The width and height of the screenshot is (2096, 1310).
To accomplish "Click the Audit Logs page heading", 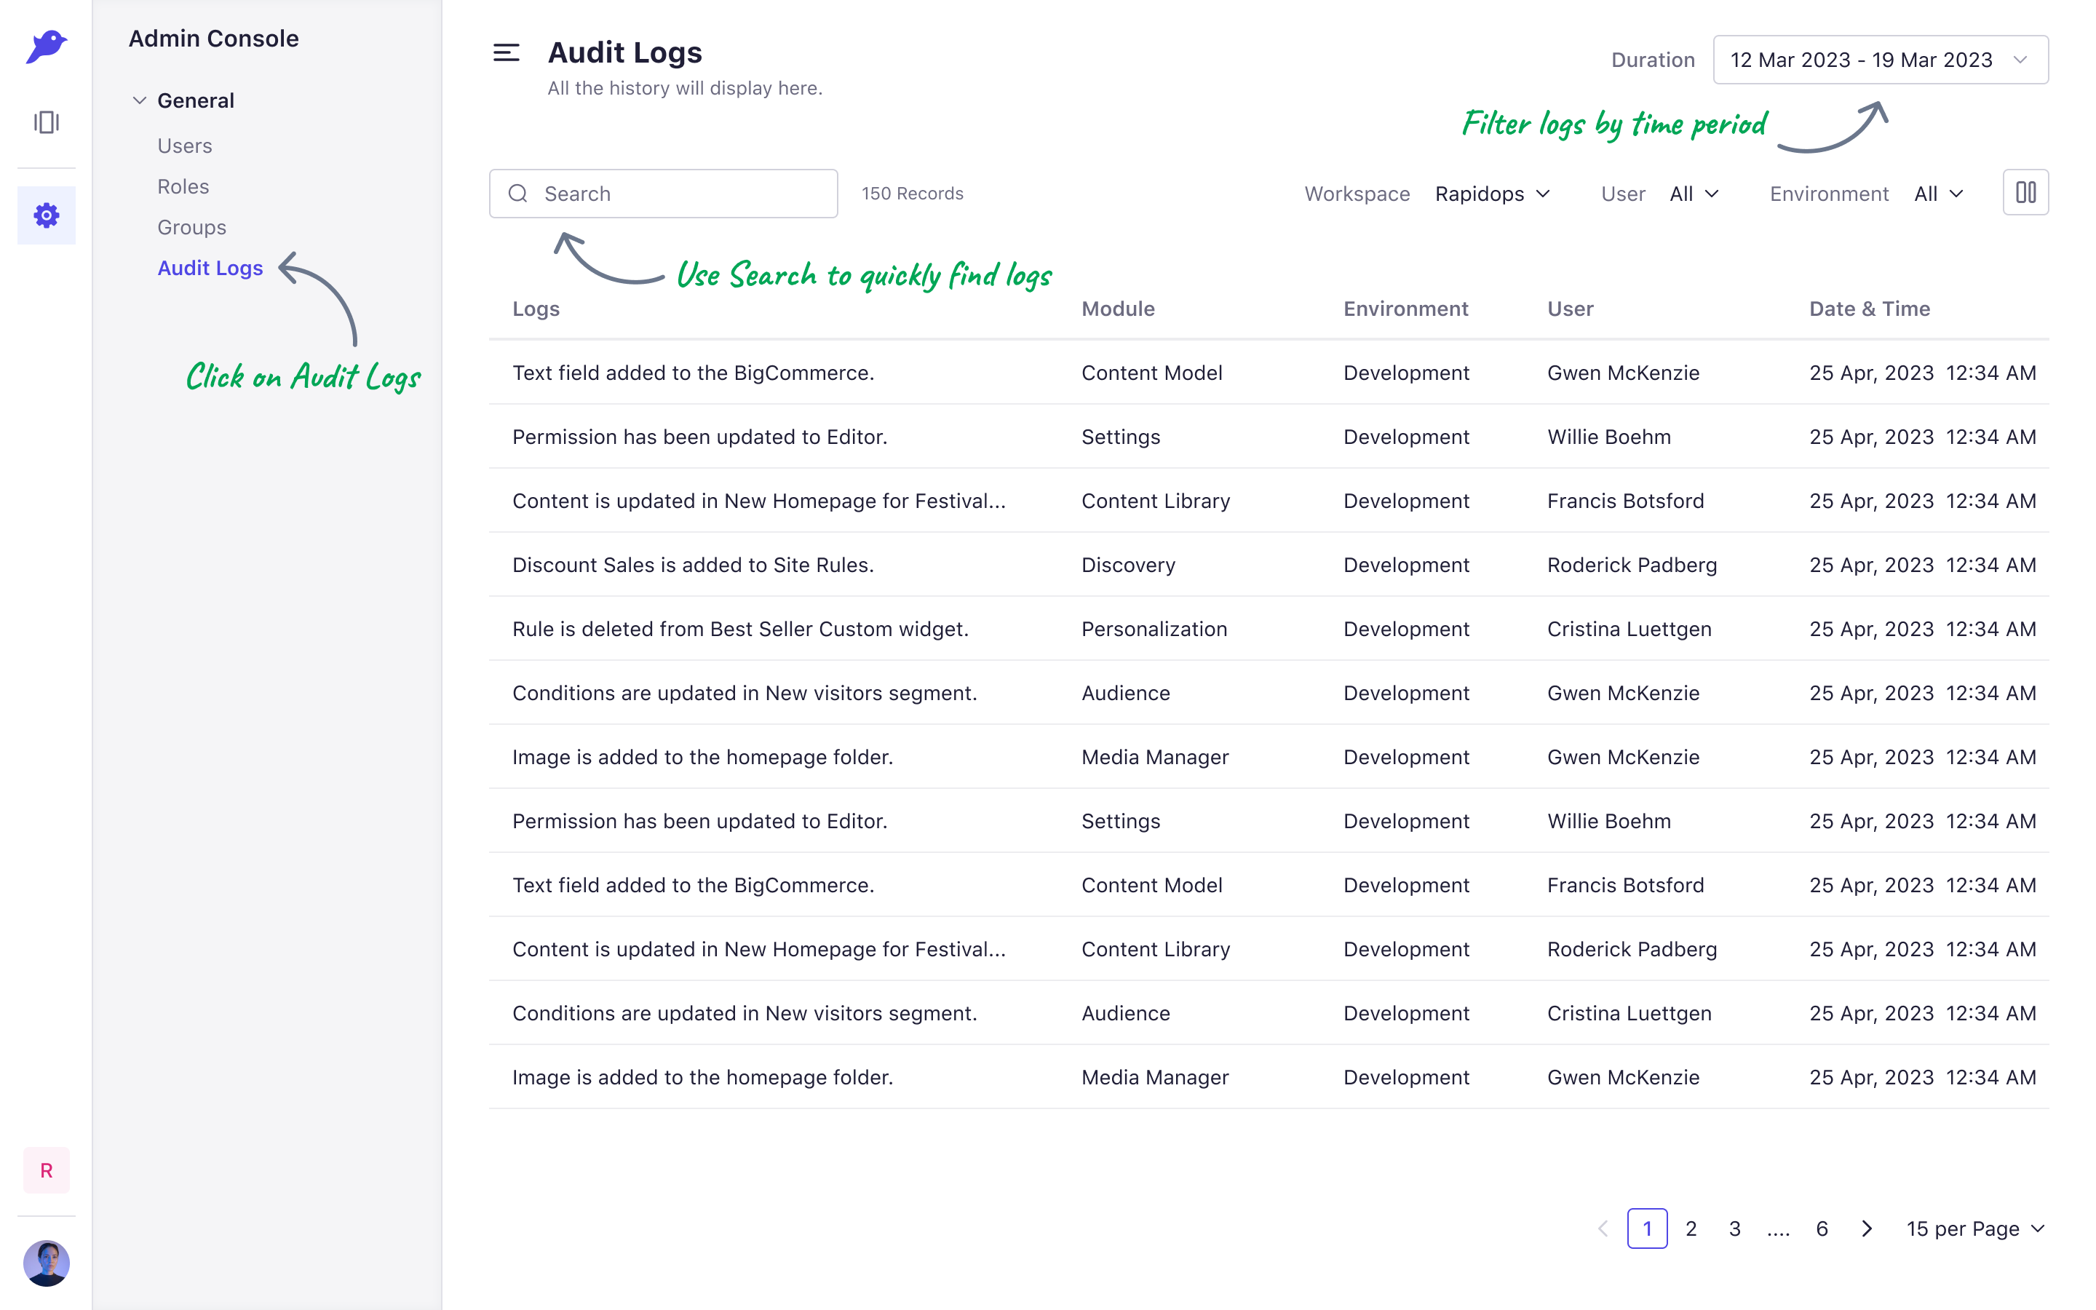I will tap(624, 52).
